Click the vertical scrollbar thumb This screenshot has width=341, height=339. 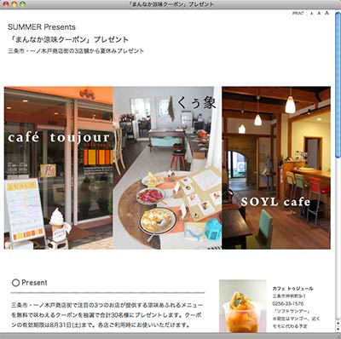[x=338, y=85]
